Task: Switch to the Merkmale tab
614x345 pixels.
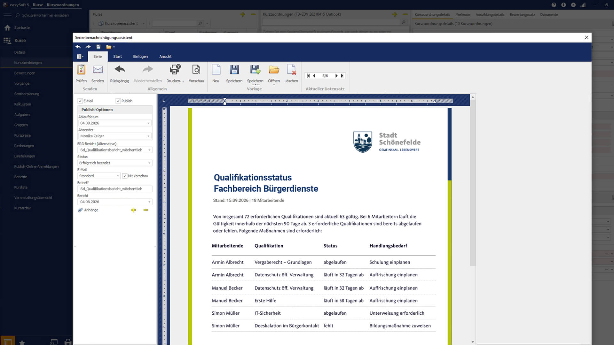Action: pyautogui.click(x=462, y=15)
